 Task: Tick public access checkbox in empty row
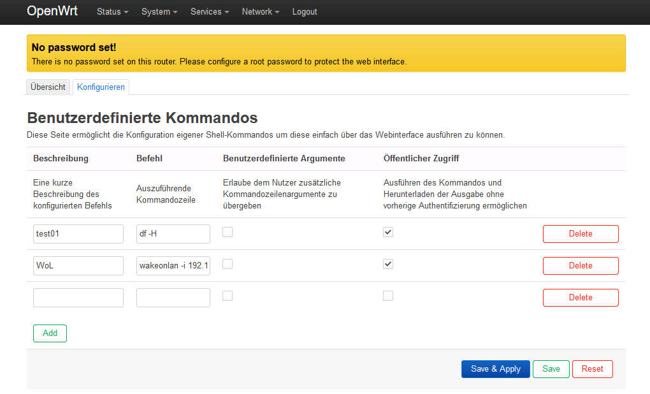pos(388,296)
